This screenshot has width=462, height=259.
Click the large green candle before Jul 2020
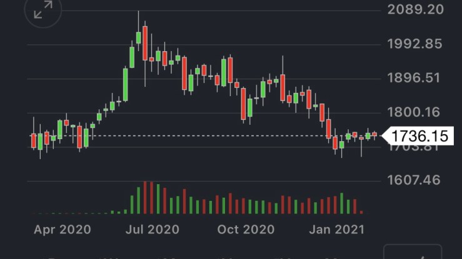tap(126, 84)
